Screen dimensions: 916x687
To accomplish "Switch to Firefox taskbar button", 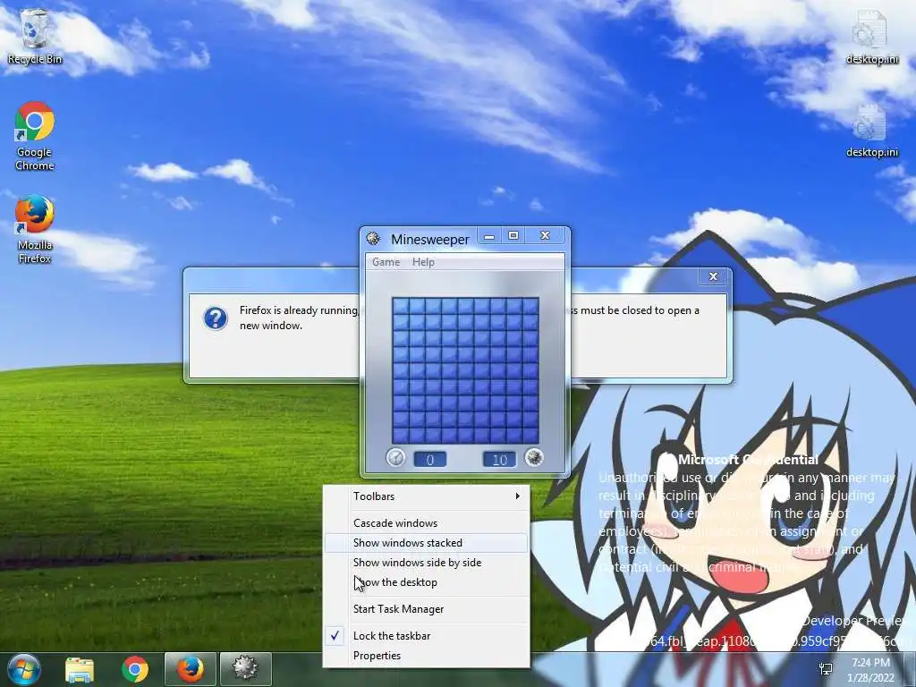I will pyautogui.click(x=191, y=669).
